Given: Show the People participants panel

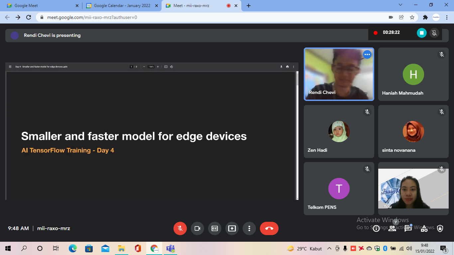Looking at the screenshot, I should click(392, 228).
